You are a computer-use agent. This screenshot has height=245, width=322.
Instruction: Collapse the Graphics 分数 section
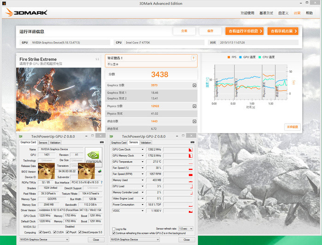[194, 85]
